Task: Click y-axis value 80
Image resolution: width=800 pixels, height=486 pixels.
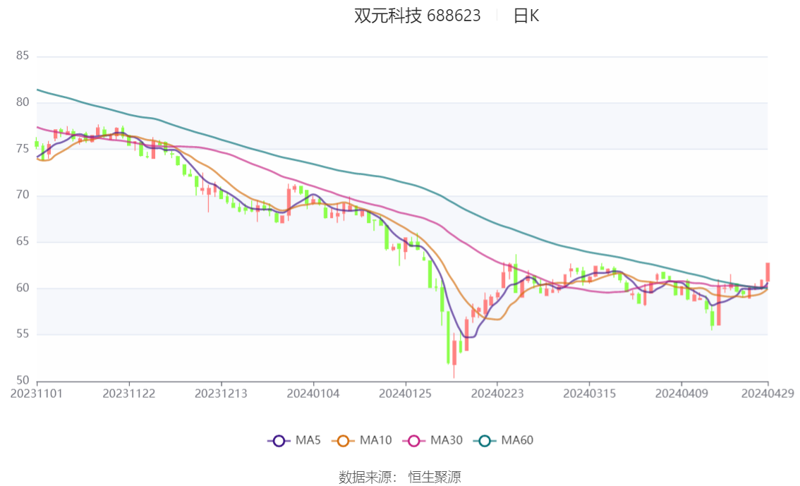Action: [x=23, y=102]
